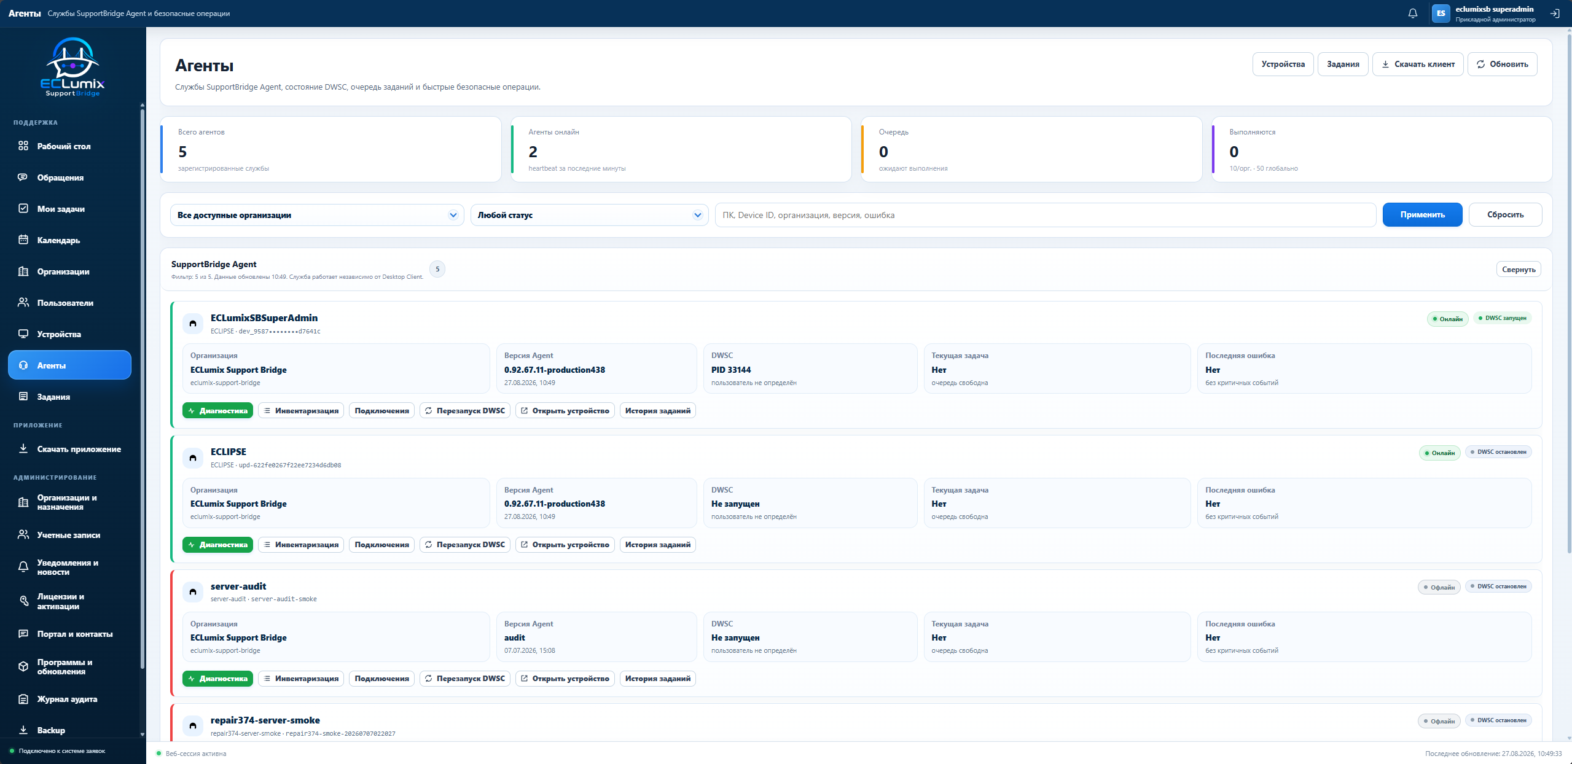Screen dimensions: 1572x764
Task: Click the ECLIPSE agent avatar icon
Action: pos(193,458)
